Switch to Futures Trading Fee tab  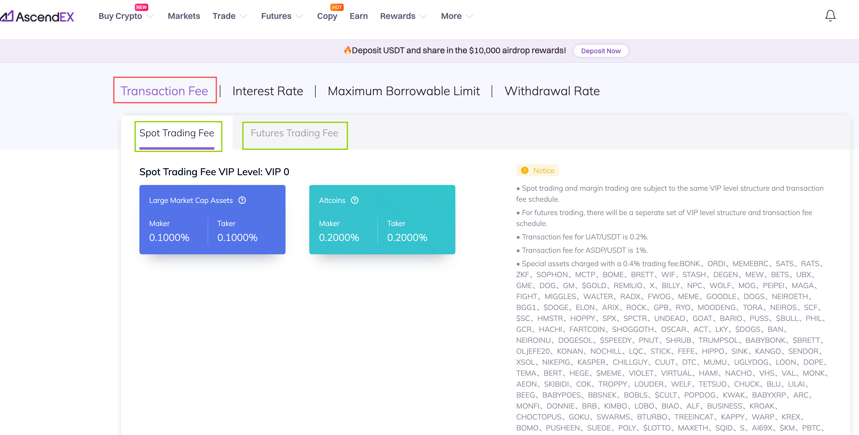pyautogui.click(x=294, y=133)
